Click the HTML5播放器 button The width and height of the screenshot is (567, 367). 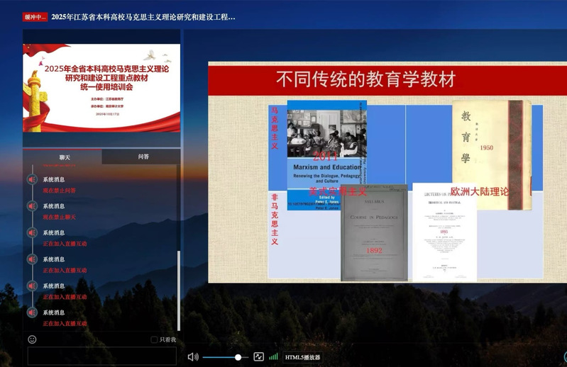pos(303,358)
